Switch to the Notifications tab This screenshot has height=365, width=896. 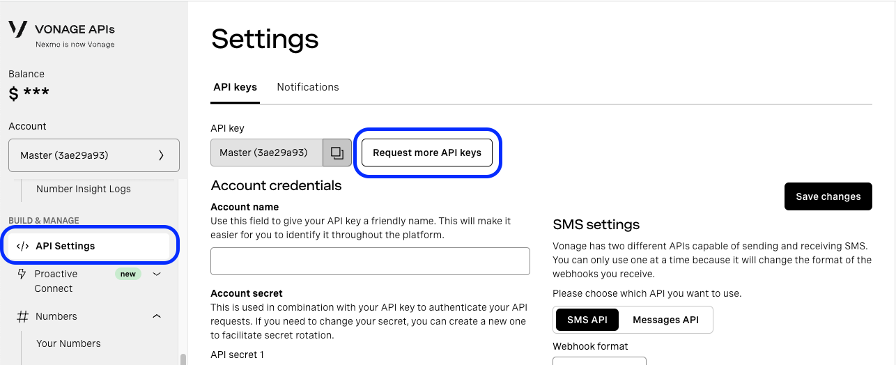click(308, 87)
